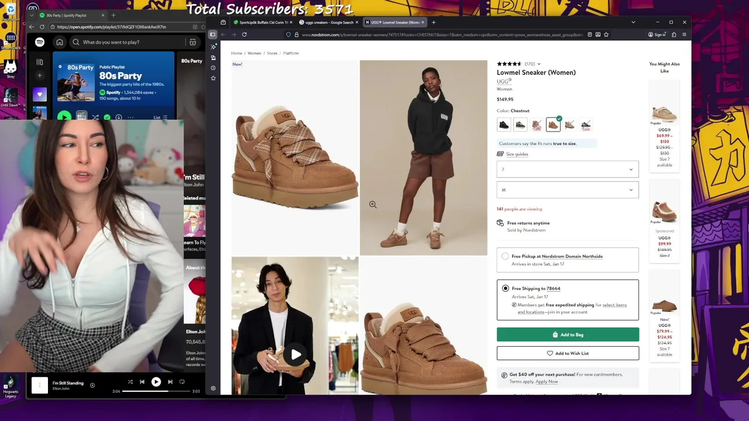The height and width of the screenshot is (421, 749).
Task: Toggle shuffle in the Spotify bottom player bar
Action: [x=130, y=382]
